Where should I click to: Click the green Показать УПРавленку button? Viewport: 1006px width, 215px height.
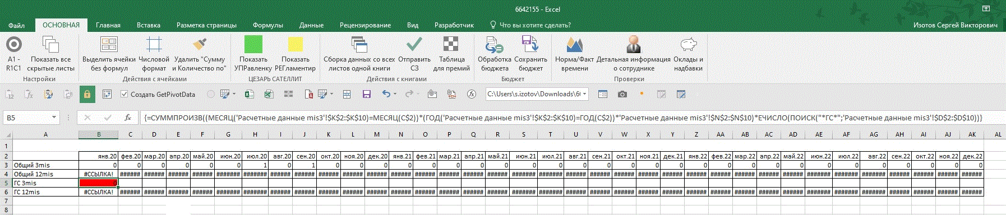(253, 54)
